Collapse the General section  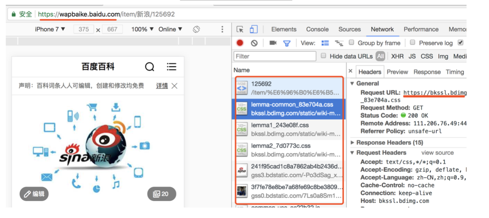(353, 84)
